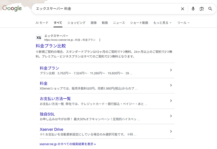
Task: Go to the 動画 tab
Action: [105, 23]
